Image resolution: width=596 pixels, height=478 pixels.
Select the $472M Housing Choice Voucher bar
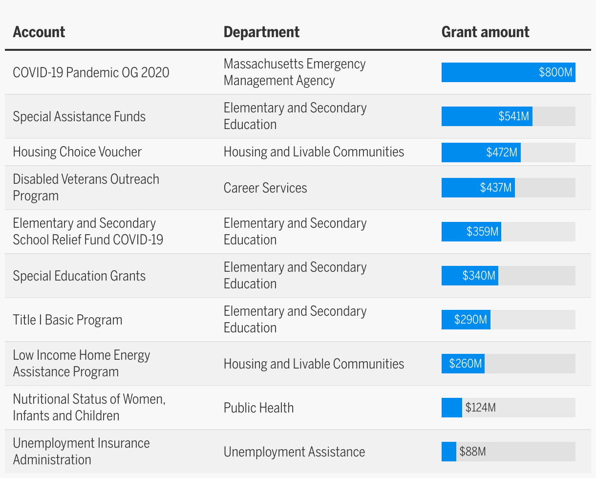coord(481,152)
